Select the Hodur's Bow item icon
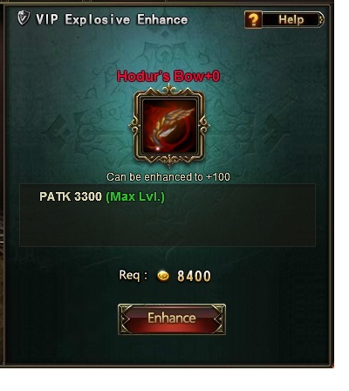This screenshot has width=349, height=391. click(169, 126)
